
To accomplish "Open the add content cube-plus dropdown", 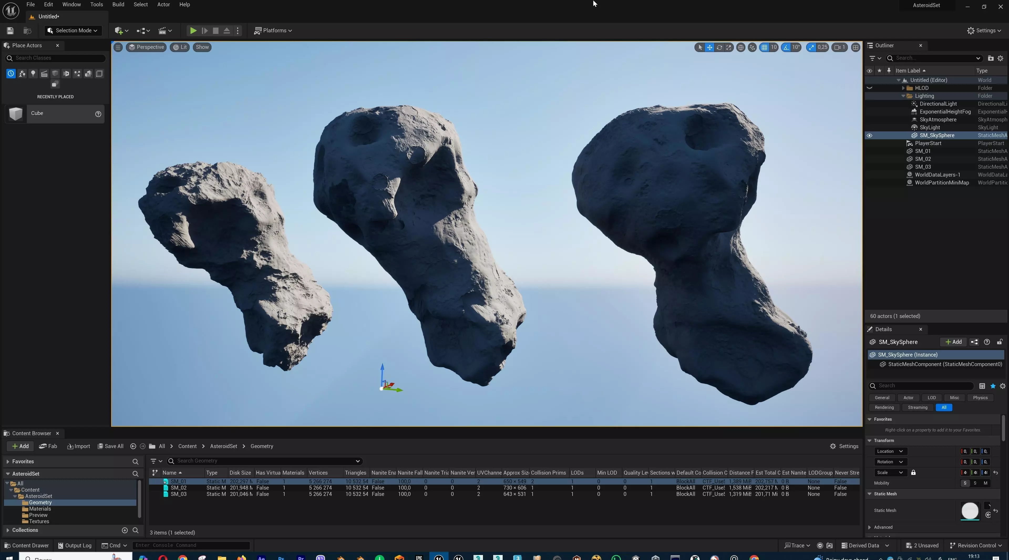I will [x=121, y=30].
